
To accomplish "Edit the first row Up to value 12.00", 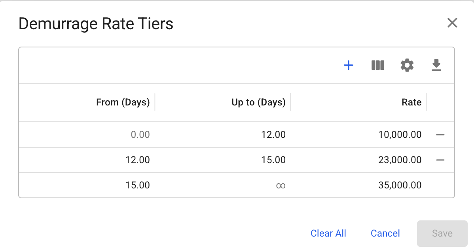I will (x=273, y=135).
